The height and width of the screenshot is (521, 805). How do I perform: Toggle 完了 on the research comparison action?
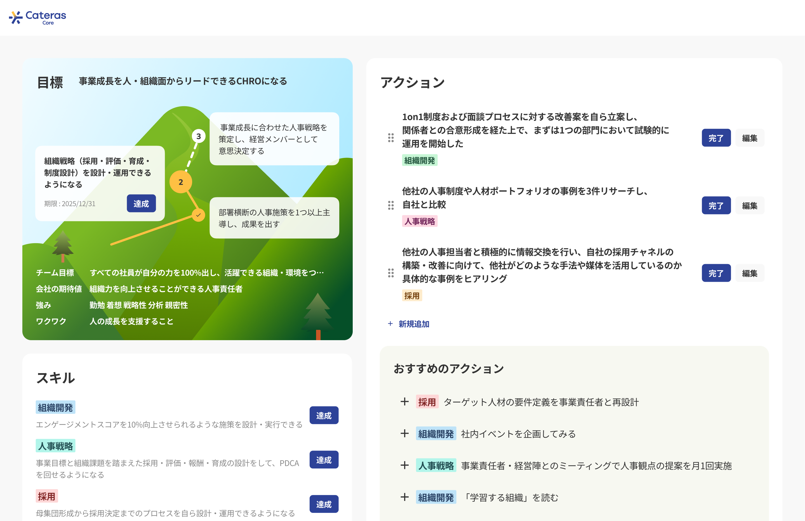pos(716,205)
